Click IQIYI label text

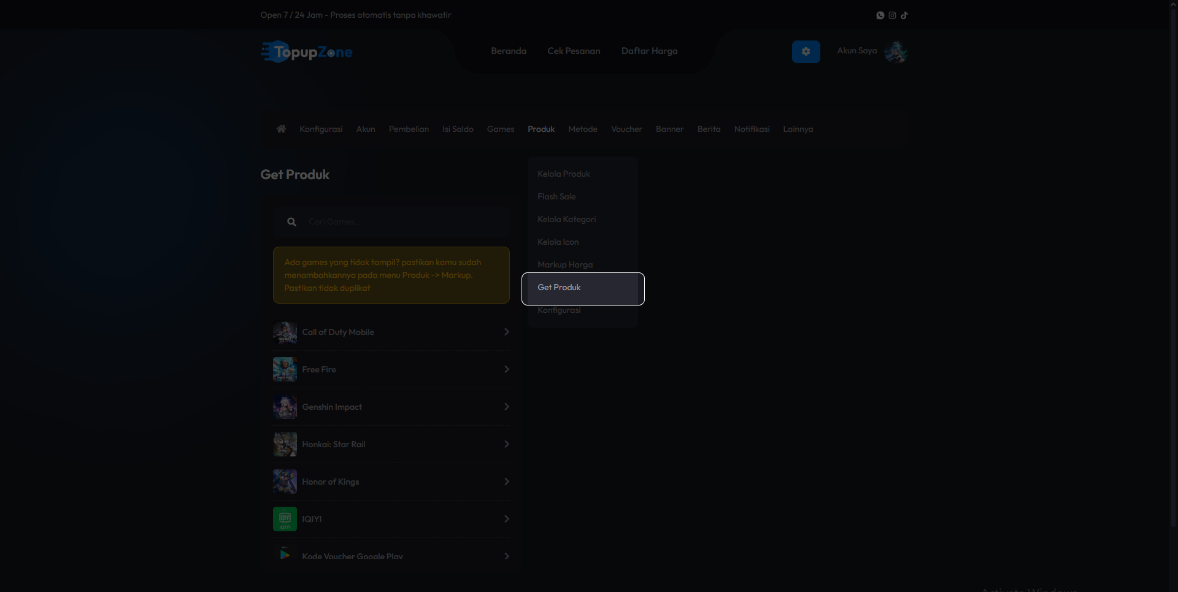(x=312, y=519)
